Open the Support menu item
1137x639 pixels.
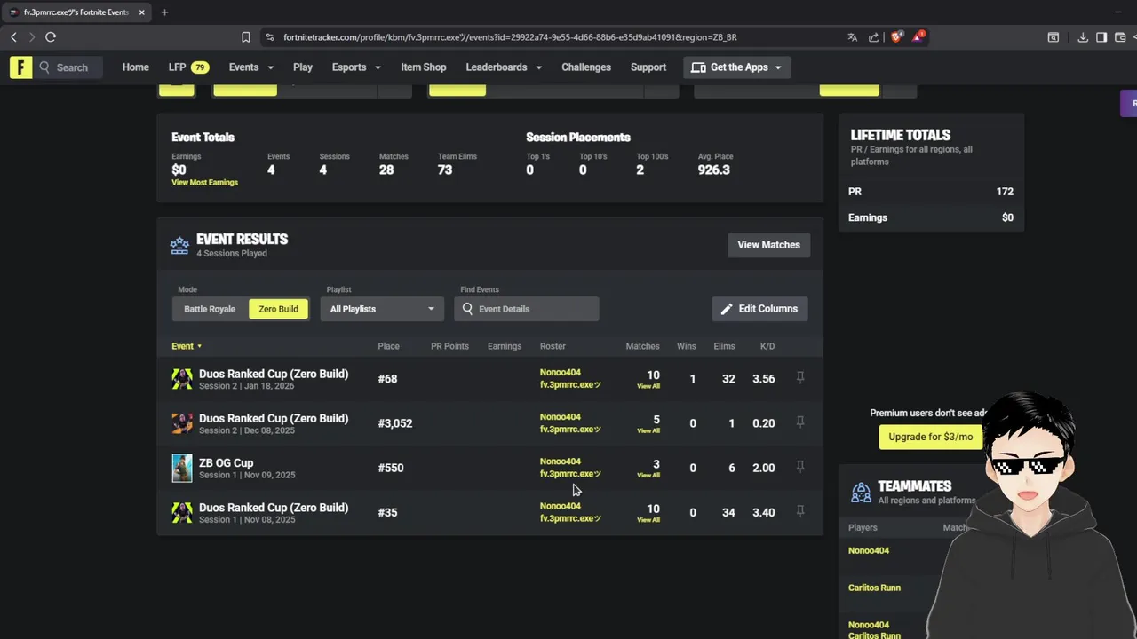click(648, 67)
